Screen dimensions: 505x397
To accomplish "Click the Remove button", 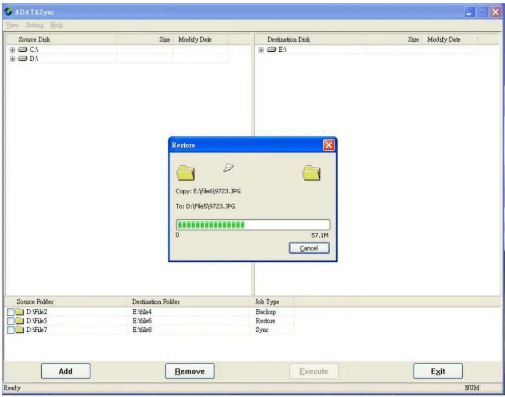I will coord(190,371).
